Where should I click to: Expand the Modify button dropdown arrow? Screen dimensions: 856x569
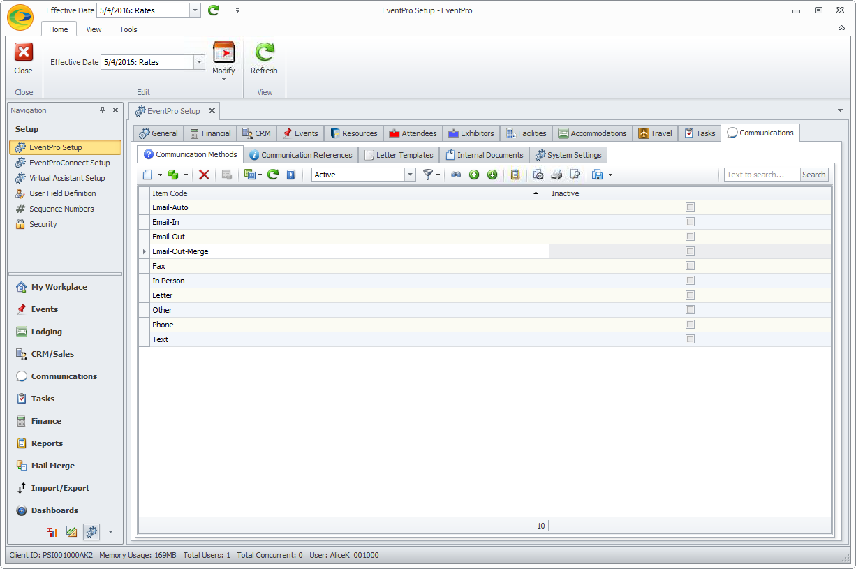pos(224,79)
